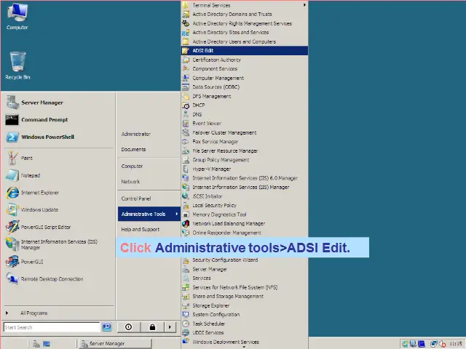This screenshot has height=349, width=466.
Task: Open Memory Diagnostics Tool
Action: [x=219, y=214]
